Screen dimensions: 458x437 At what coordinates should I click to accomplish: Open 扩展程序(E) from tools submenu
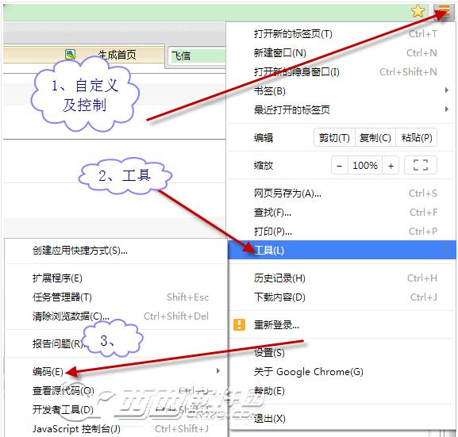coord(116,278)
